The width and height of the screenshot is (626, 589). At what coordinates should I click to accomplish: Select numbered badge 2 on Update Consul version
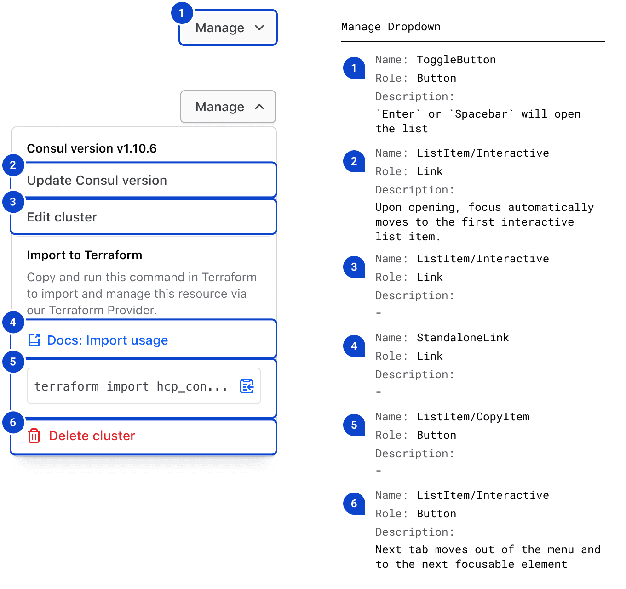13,165
